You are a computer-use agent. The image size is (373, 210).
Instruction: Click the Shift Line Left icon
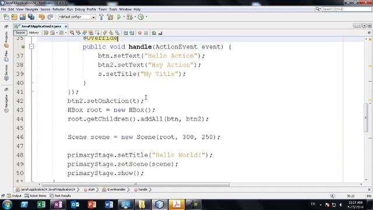coord(126,33)
